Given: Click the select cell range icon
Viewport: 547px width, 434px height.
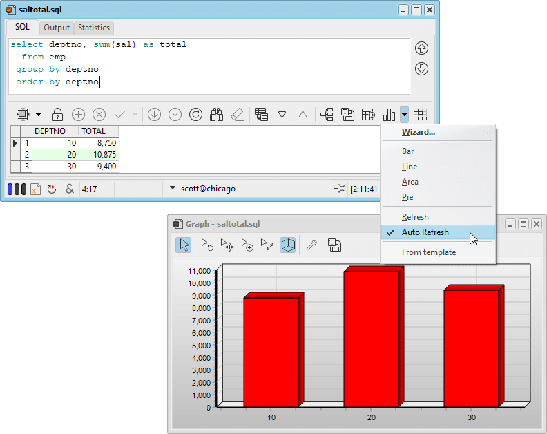Looking at the screenshot, I should point(23,114).
